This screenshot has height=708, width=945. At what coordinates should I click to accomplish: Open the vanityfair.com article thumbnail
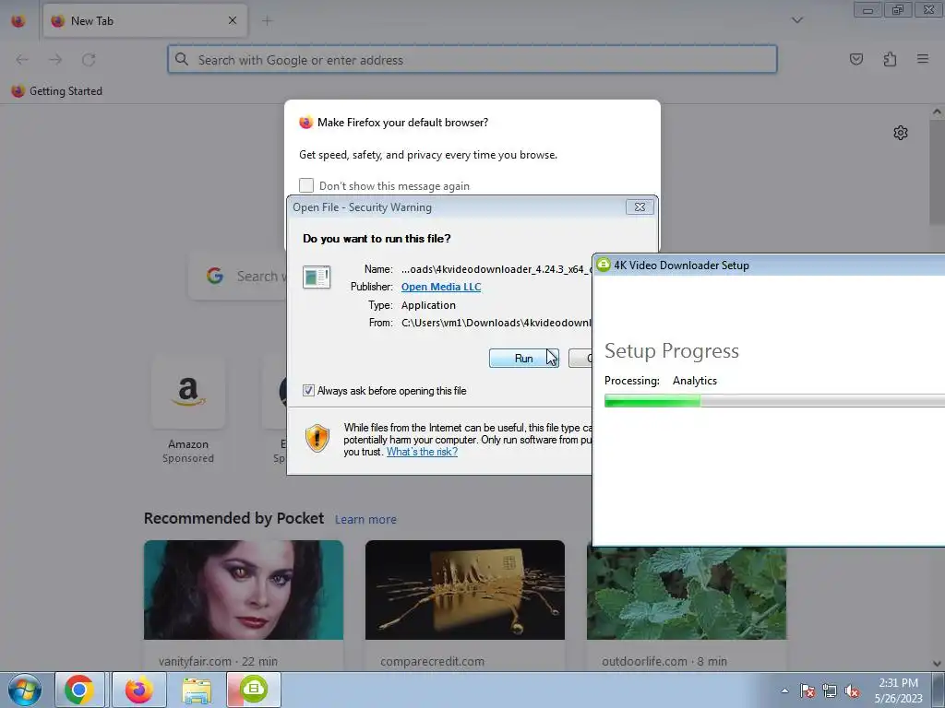pos(244,589)
